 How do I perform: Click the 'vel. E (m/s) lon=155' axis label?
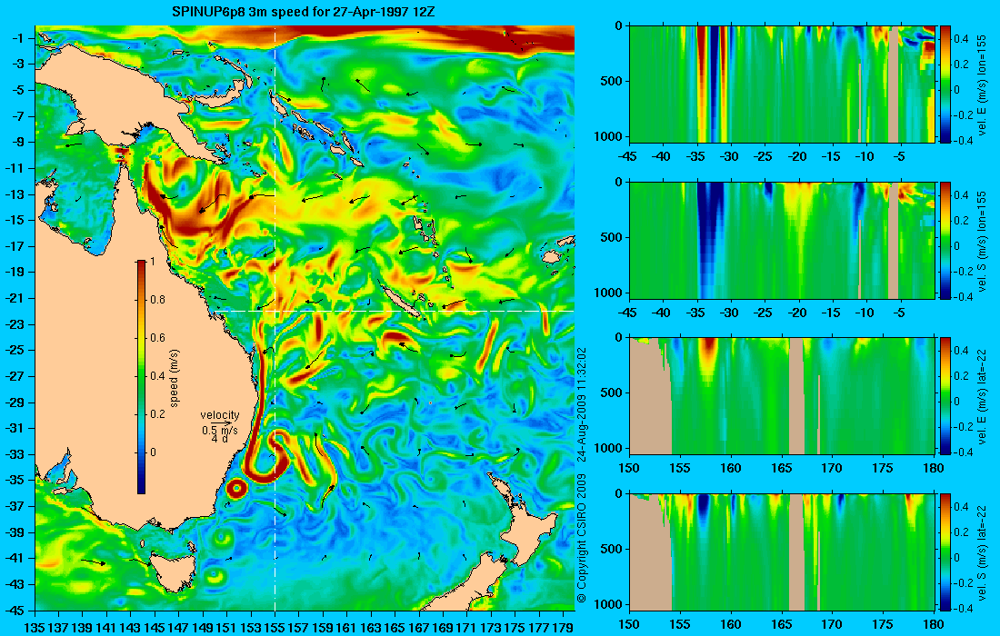982,84
